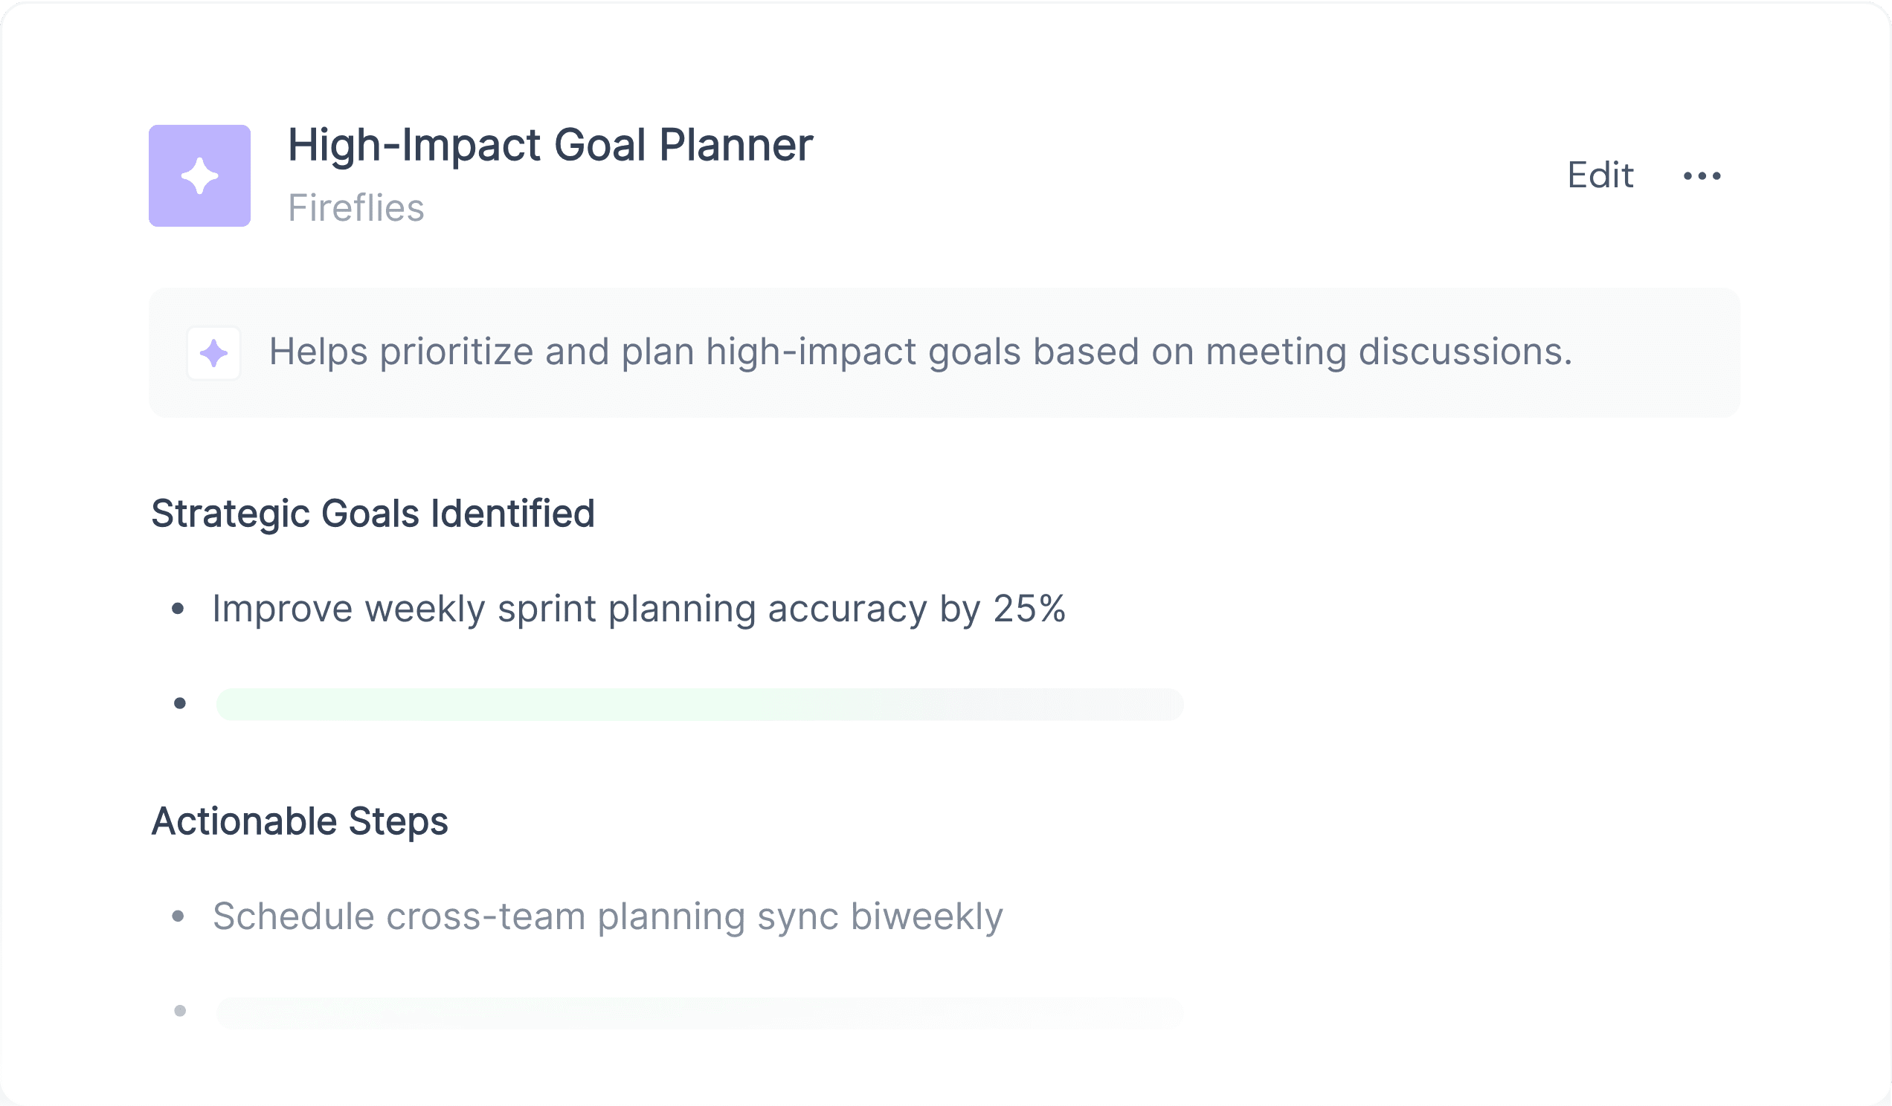This screenshot has width=1892, height=1106.
Task: Click the faded placeholder bar under Actionable Steps
Action: click(700, 1012)
